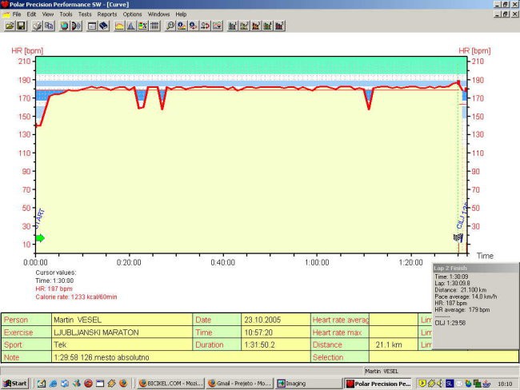The image size is (520, 390).
Task: Switch to Imaging taskbar window
Action: (309, 384)
